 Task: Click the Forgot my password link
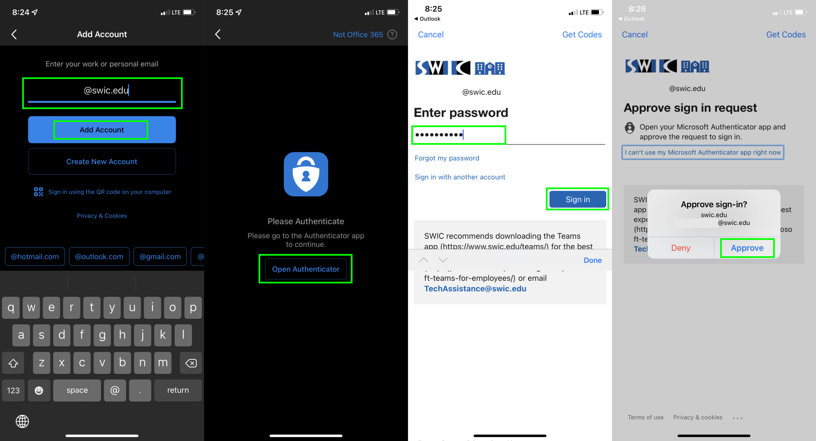tap(447, 158)
